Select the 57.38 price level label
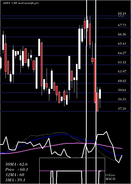131x184 pixels. 122,109
